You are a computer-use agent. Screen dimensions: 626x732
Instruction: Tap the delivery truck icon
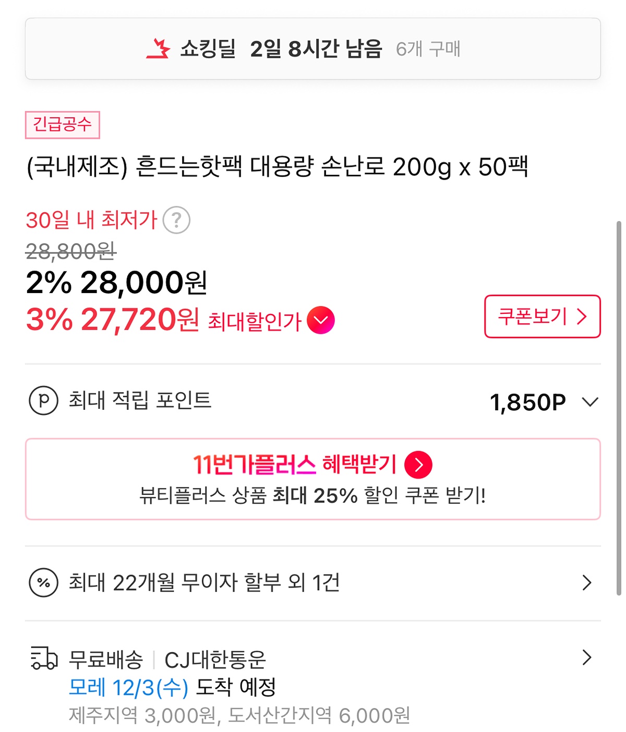point(44,658)
